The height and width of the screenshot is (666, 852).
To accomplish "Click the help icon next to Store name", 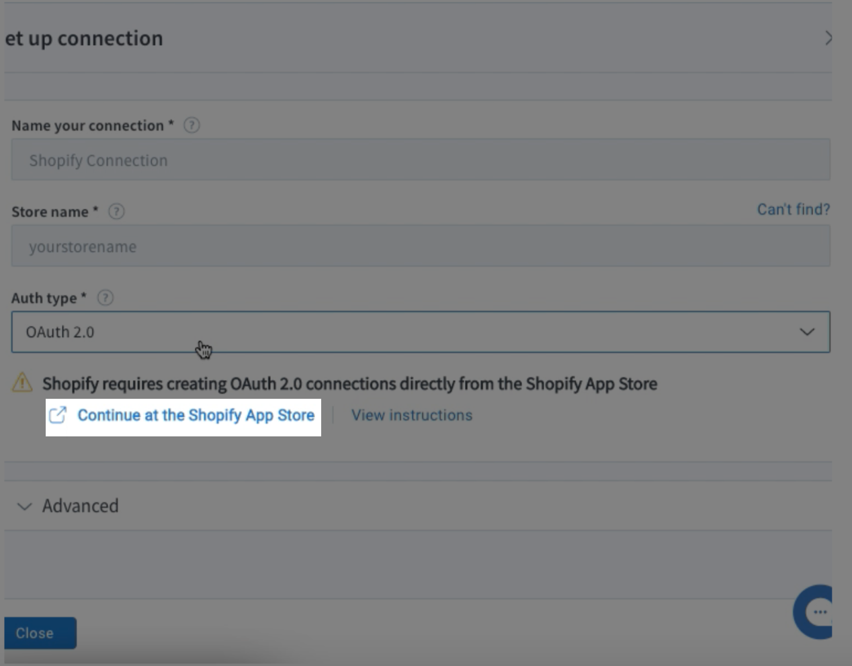I will (116, 211).
